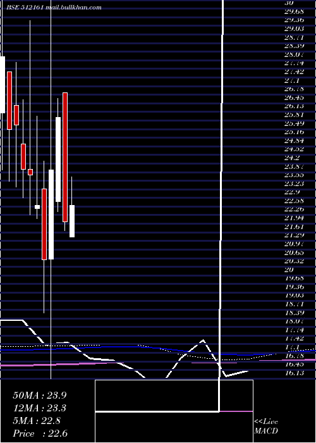This screenshot has height=443, width=316.
Task: Click the 5MA : 22.8 readout
Action: [37, 421]
